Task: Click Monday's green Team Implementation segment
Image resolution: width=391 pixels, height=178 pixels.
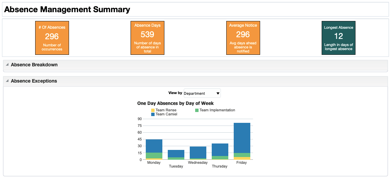Action: pos(154,155)
